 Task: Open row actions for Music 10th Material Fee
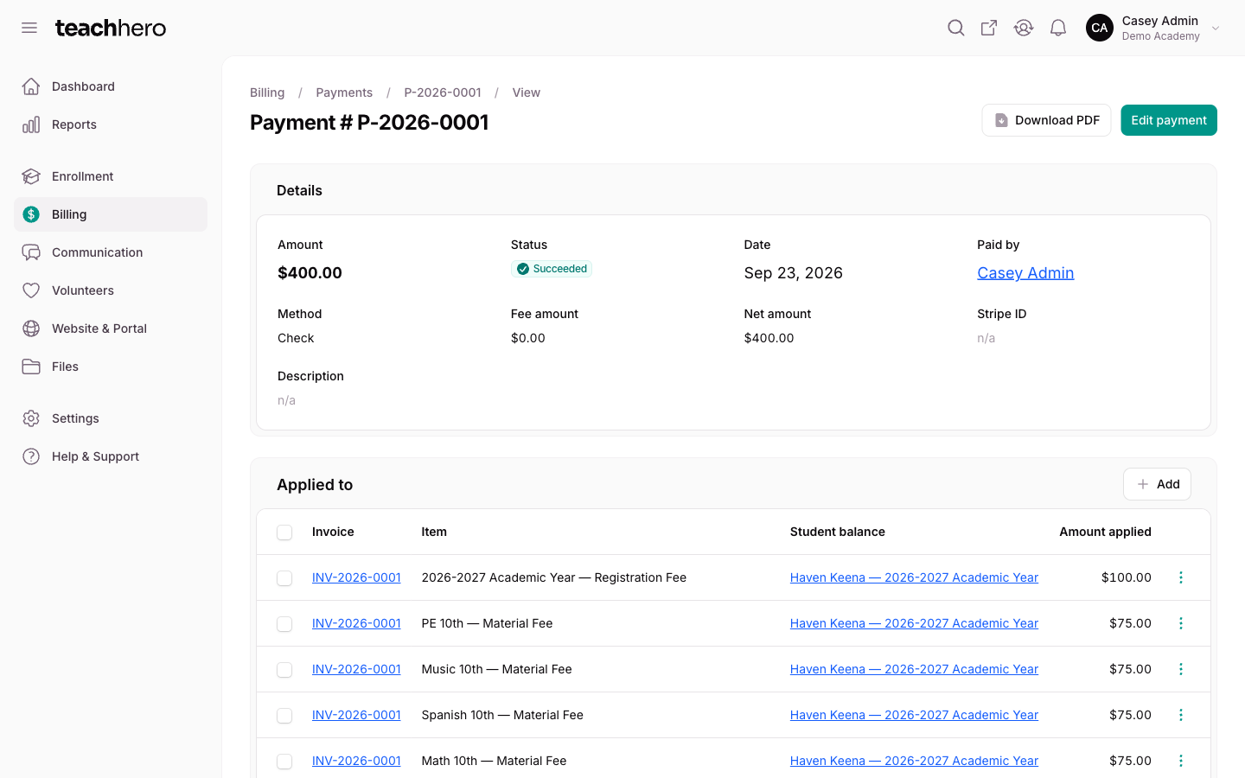click(1181, 669)
